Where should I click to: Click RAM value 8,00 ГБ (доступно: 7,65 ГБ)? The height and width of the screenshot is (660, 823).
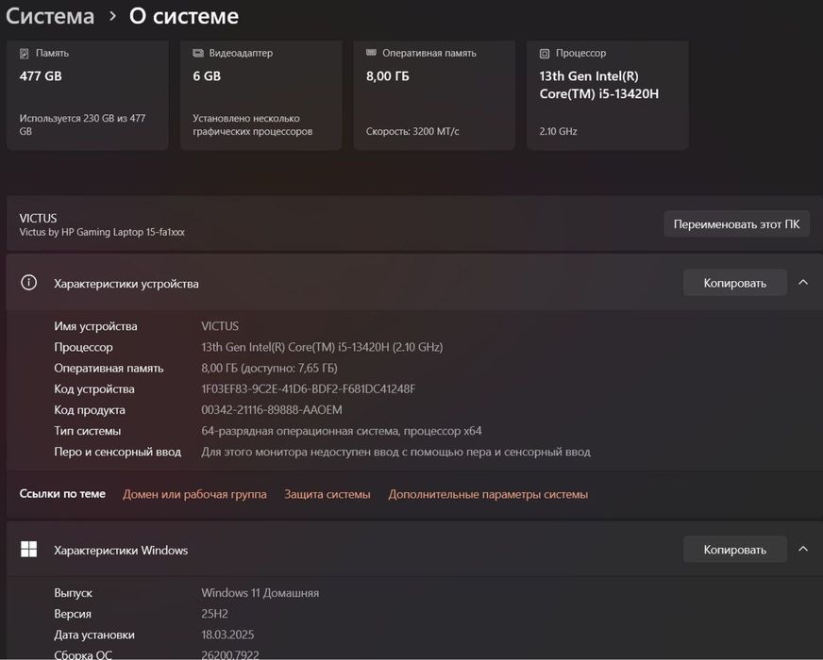(269, 368)
